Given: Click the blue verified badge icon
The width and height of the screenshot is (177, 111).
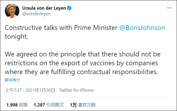Looking at the screenshot, I should 69,8.
